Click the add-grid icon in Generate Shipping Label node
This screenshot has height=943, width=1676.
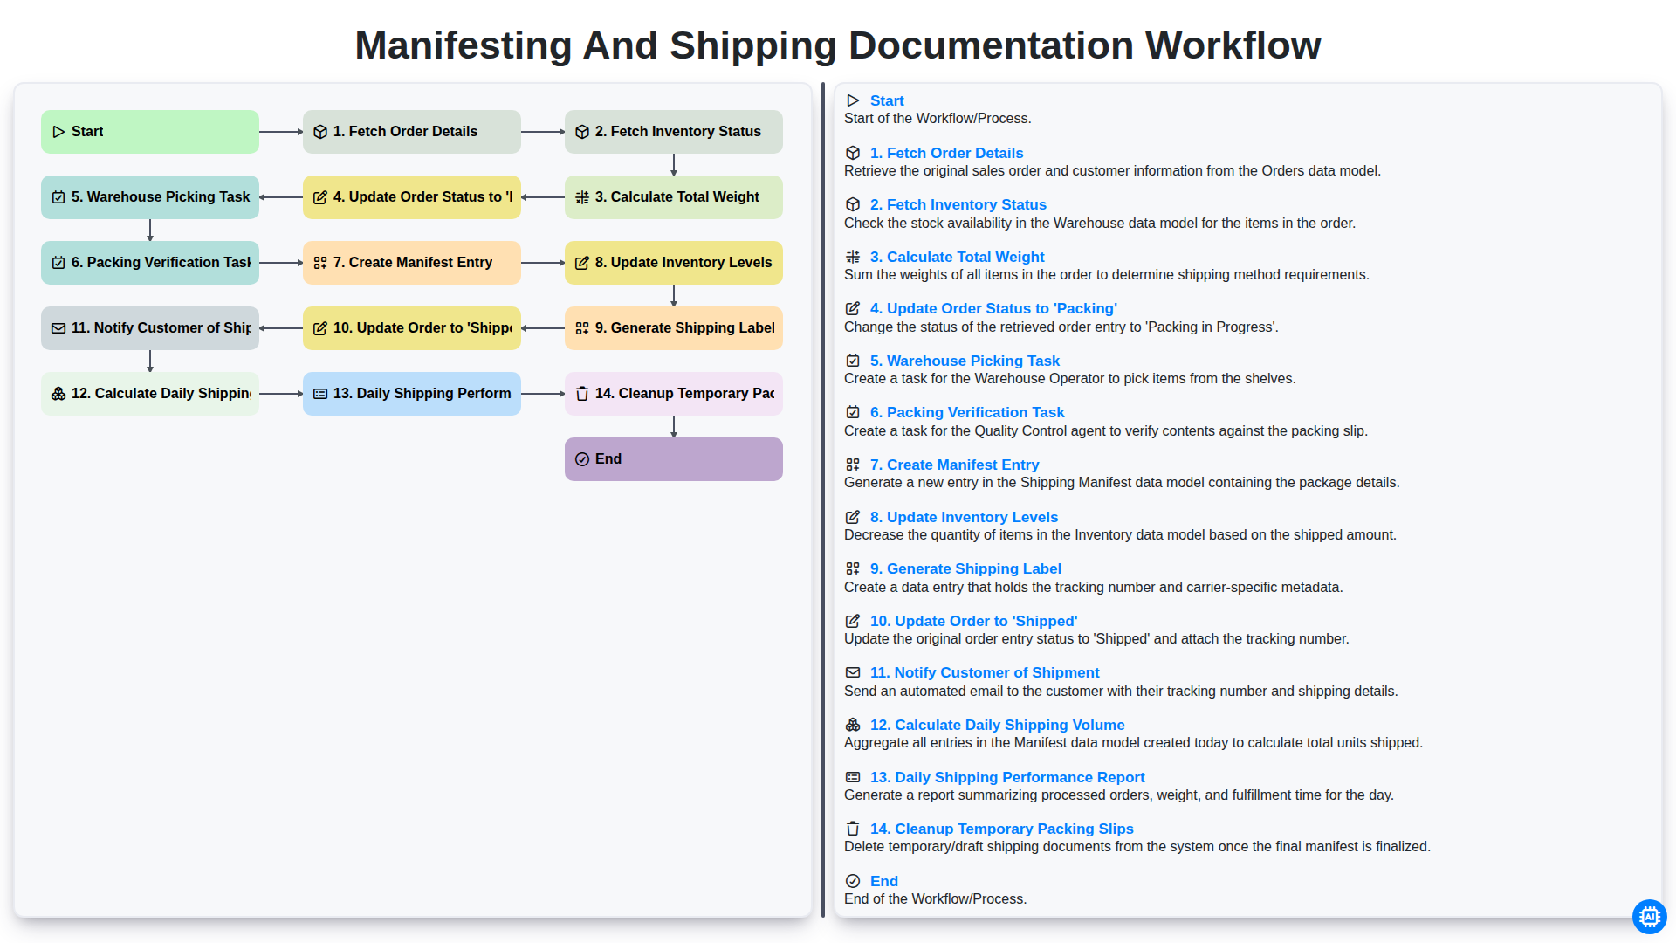tap(582, 328)
